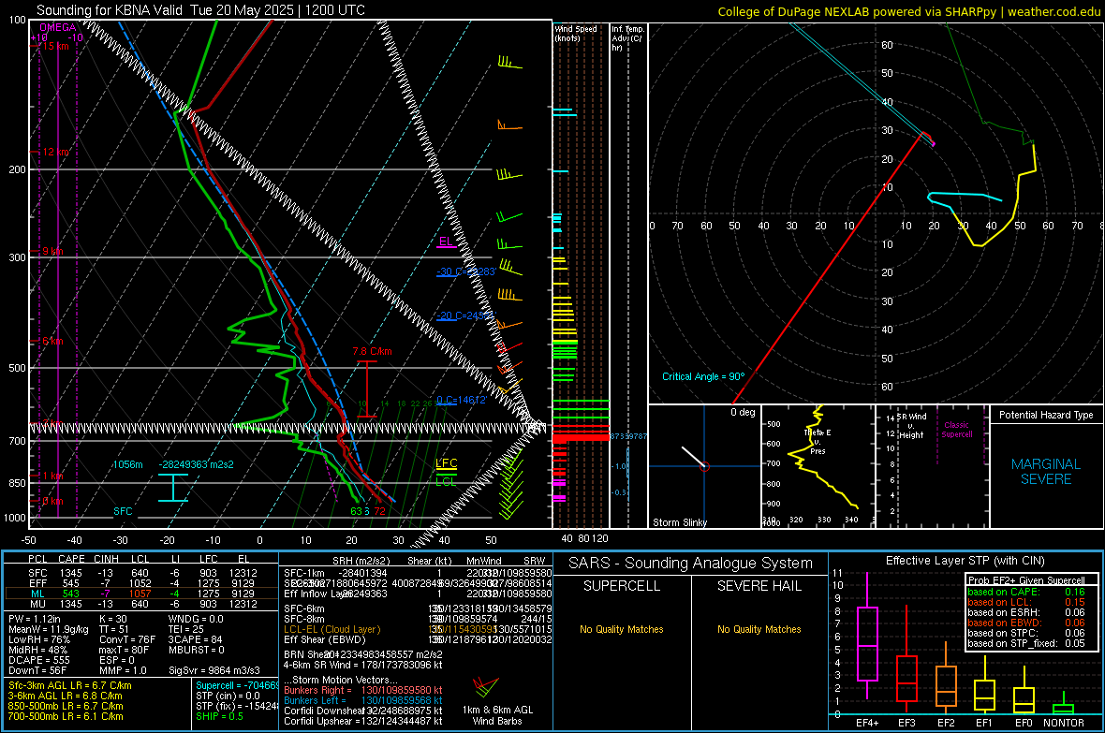
Task: Select the highlighted ML parcel row
Action: coord(141,594)
